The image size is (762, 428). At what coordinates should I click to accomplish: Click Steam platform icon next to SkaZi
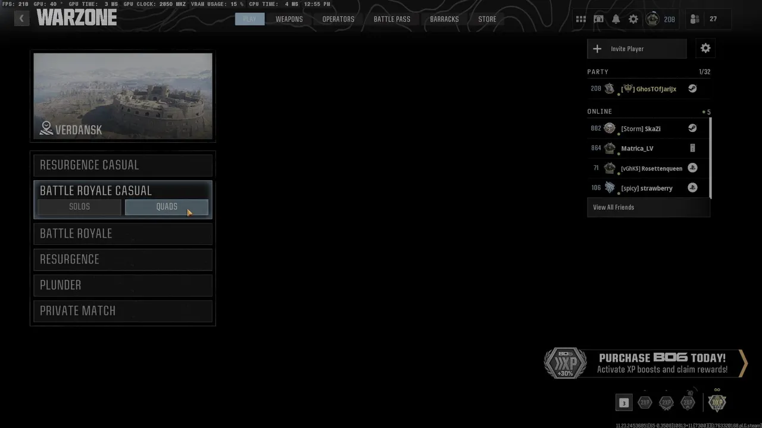[692, 128]
